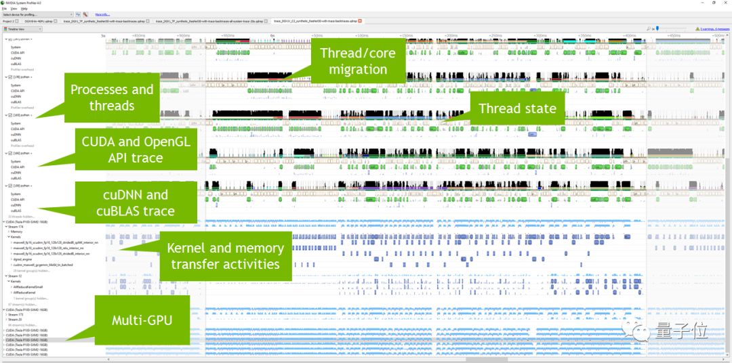The width and height of the screenshot is (732, 363).
Task: Select the highlighted CUDA Tesla P100 row
Action: (25, 340)
